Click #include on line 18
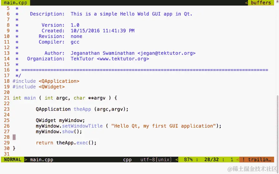 24,81
